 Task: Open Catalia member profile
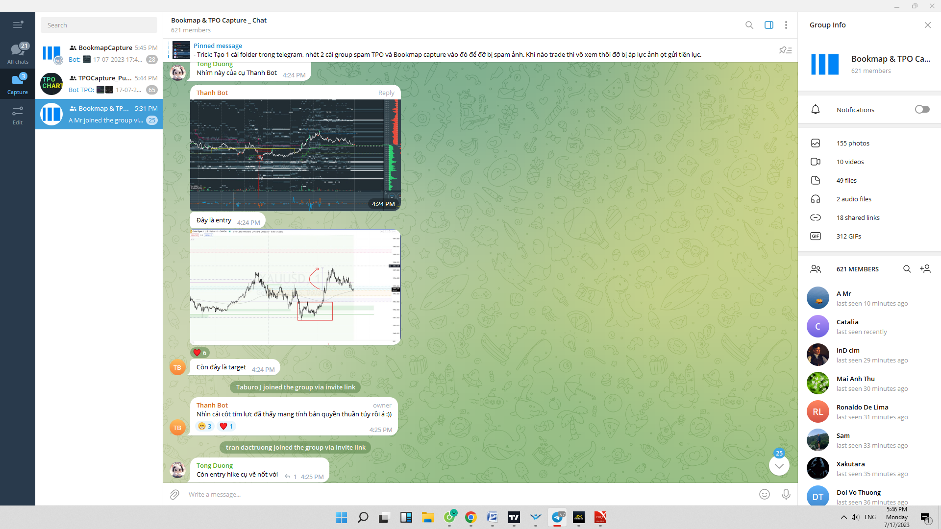pos(869,326)
